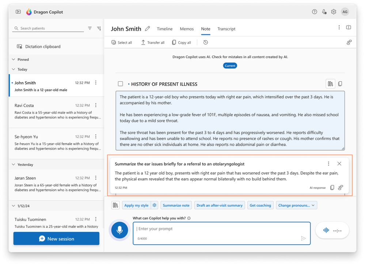Collapse the Today group
This screenshot has width=365, height=265.
(x=14, y=69)
